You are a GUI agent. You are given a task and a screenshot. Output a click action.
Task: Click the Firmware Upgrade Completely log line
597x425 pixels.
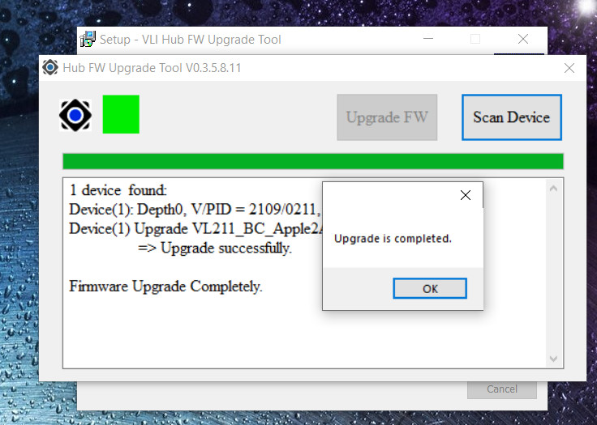pyautogui.click(x=165, y=287)
